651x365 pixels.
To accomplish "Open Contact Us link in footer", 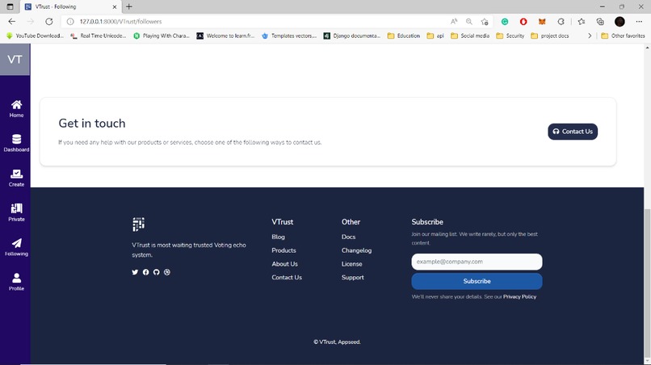I will [287, 277].
